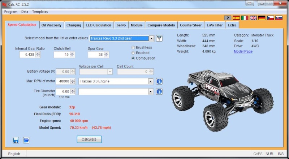Open the Program menu
Image resolution: width=289 pixels, height=159 pixels.
click(x=11, y=12)
